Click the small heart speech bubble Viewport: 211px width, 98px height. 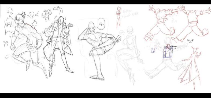pos(121,32)
